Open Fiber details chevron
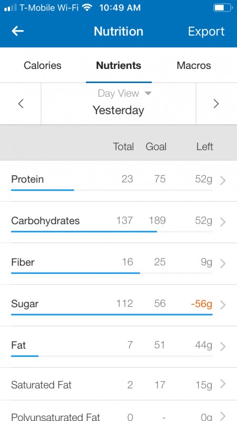The width and height of the screenshot is (237, 421). pos(223,264)
